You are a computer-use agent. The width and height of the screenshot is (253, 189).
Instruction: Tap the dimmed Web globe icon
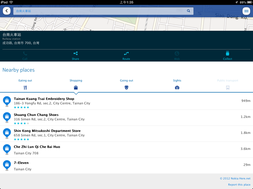point(177,53)
